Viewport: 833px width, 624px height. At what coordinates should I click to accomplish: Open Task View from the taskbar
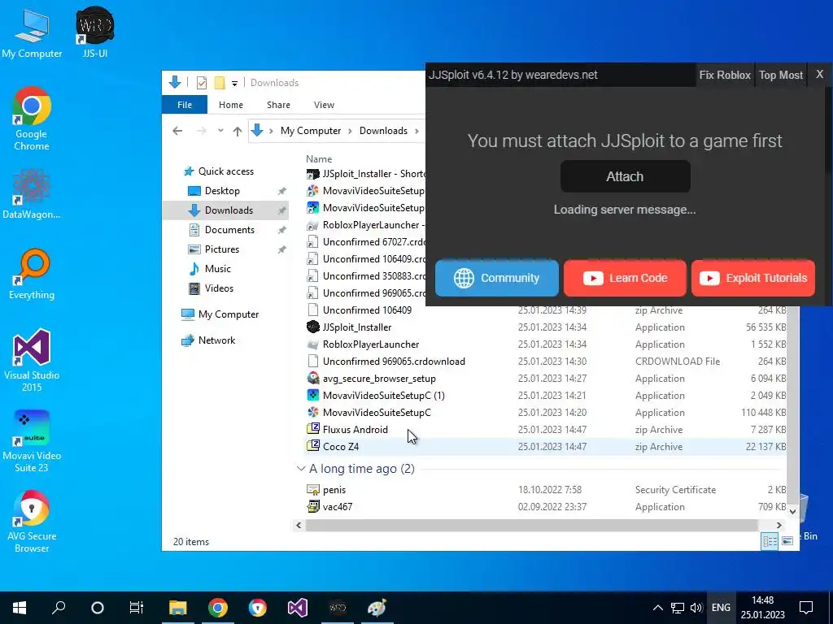click(137, 608)
